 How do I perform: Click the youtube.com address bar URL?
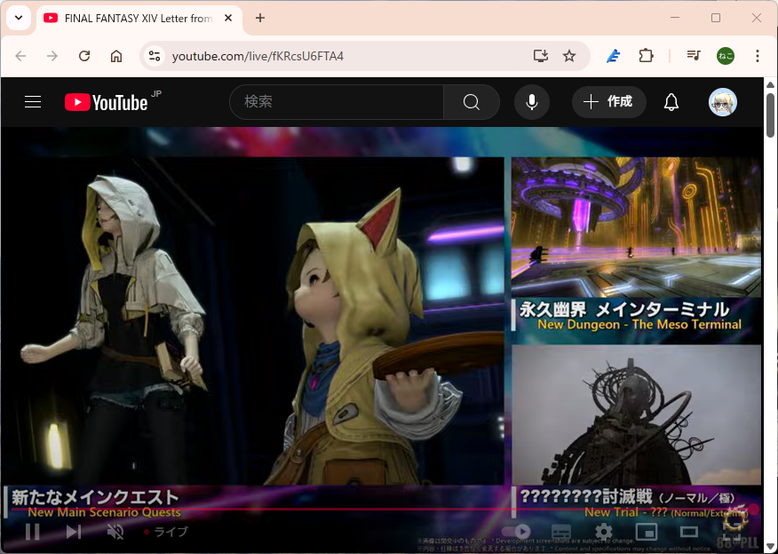click(258, 56)
